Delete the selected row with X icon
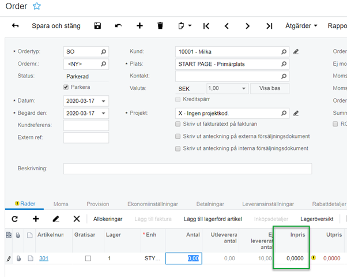Viewport: 347px width, 277px height. click(x=76, y=219)
